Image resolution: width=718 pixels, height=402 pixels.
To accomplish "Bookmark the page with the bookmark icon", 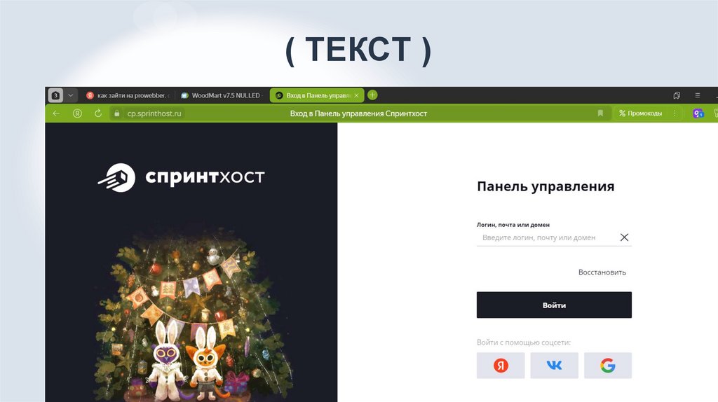I will (600, 113).
